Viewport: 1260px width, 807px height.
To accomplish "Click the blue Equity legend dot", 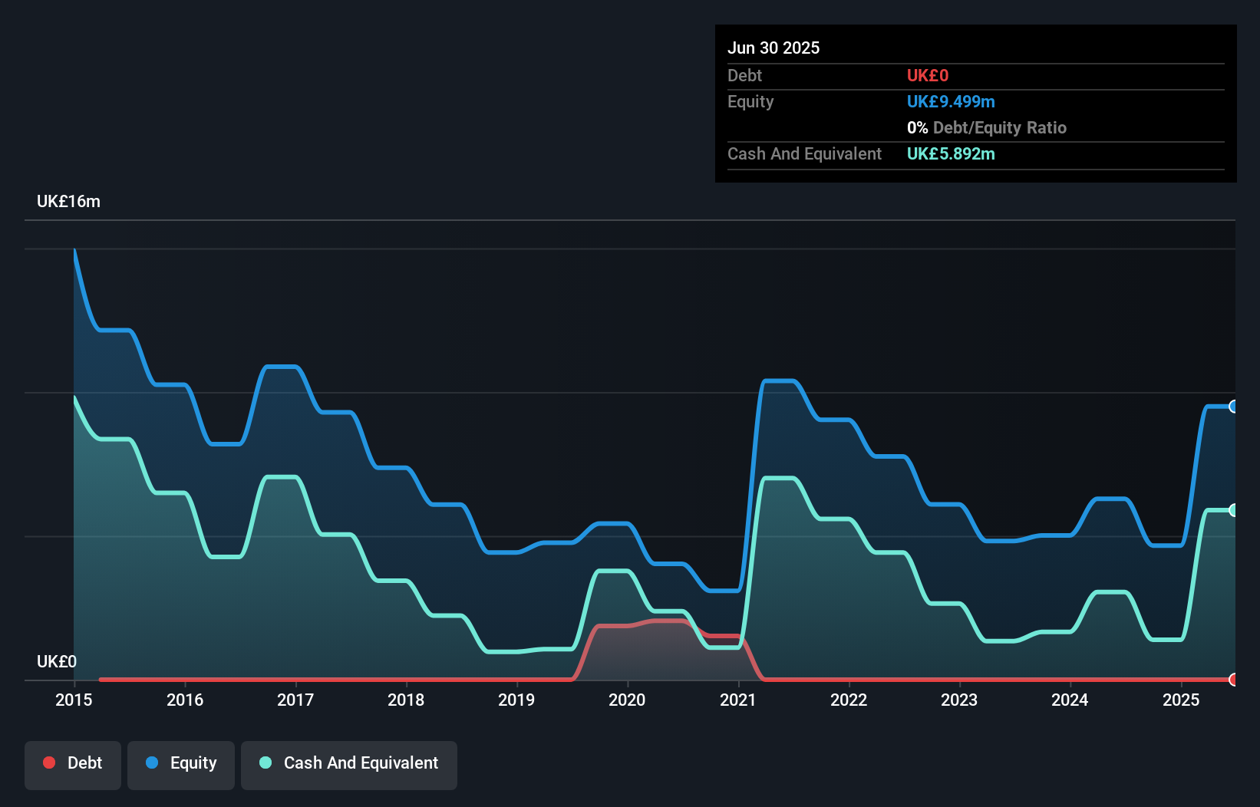I will click(153, 763).
